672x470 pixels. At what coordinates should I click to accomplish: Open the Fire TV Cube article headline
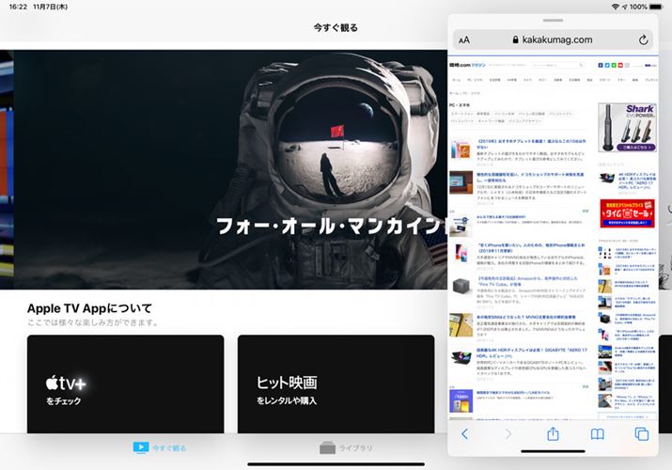pyautogui.click(x=527, y=281)
